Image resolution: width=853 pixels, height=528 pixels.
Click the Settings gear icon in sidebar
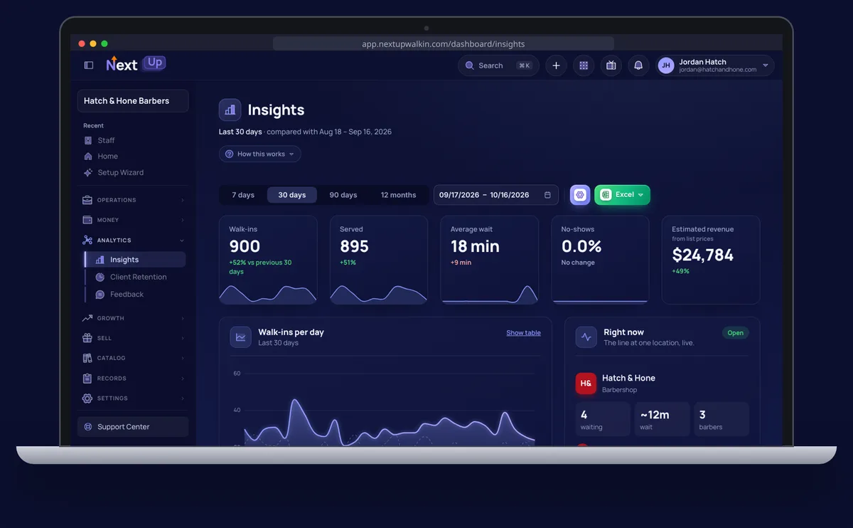pos(87,398)
